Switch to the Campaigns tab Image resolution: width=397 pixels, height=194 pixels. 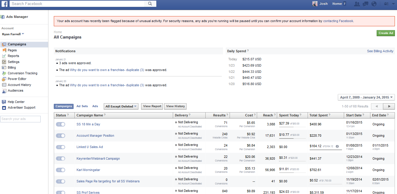click(64, 106)
